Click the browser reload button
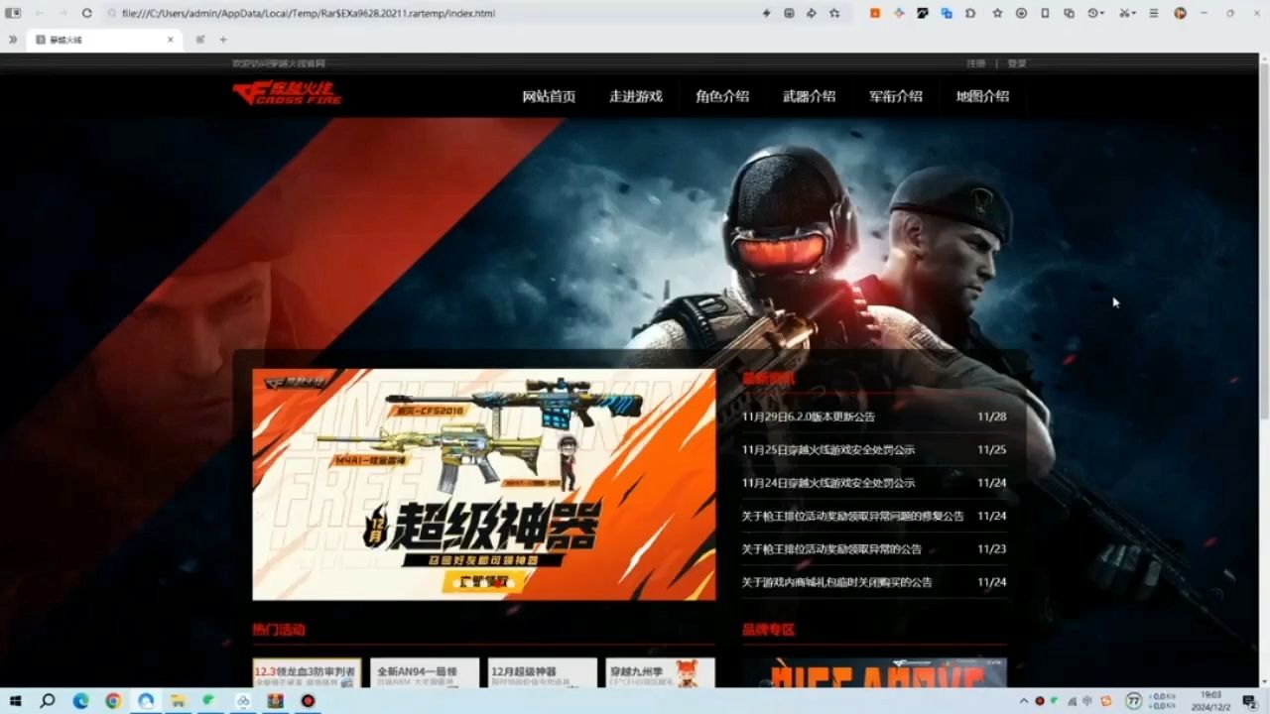This screenshot has height=714, width=1270. tap(86, 13)
